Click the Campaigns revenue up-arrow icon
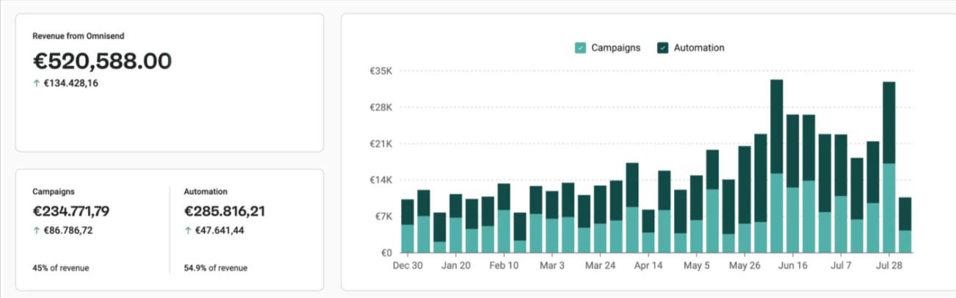The height and width of the screenshot is (298, 956). [36, 230]
